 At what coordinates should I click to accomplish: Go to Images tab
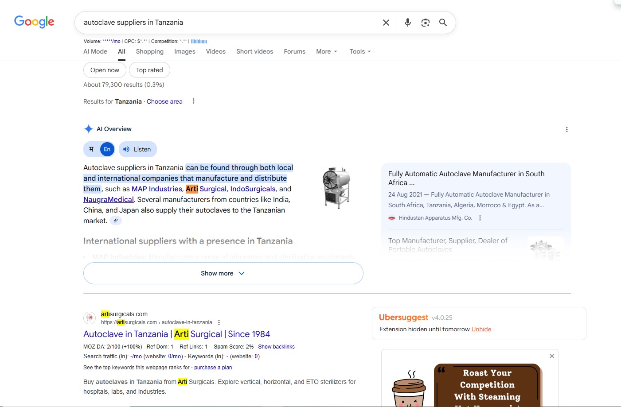click(185, 51)
